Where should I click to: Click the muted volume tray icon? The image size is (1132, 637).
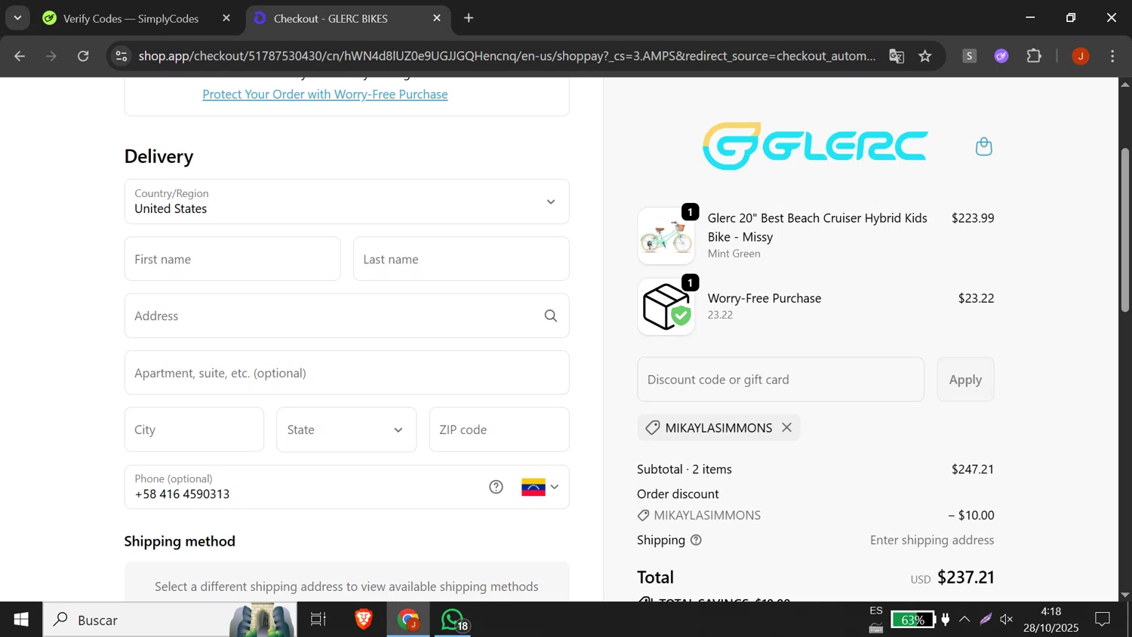1007,620
